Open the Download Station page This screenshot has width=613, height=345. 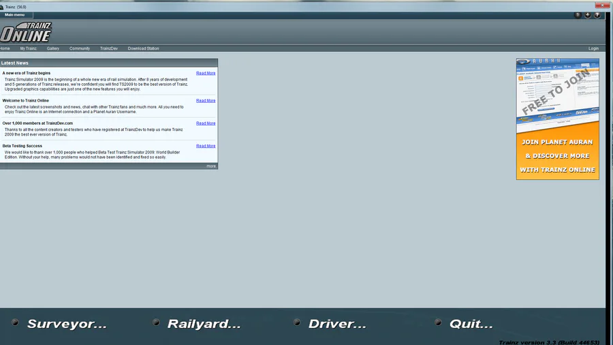pyautogui.click(x=143, y=48)
